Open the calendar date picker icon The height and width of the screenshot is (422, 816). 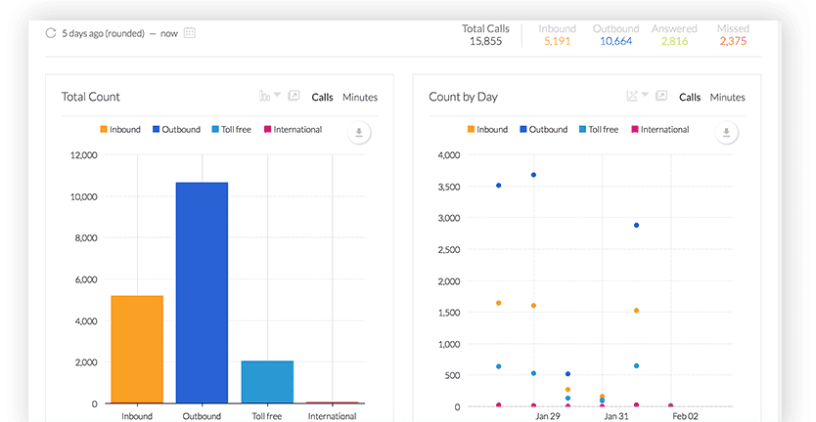tap(190, 33)
